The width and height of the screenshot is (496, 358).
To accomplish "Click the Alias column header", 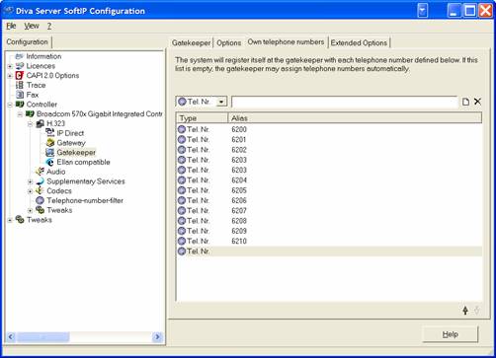I will pos(355,118).
